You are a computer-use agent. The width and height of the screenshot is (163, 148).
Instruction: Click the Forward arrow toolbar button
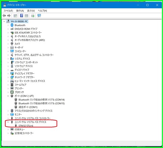[x=9, y=16]
